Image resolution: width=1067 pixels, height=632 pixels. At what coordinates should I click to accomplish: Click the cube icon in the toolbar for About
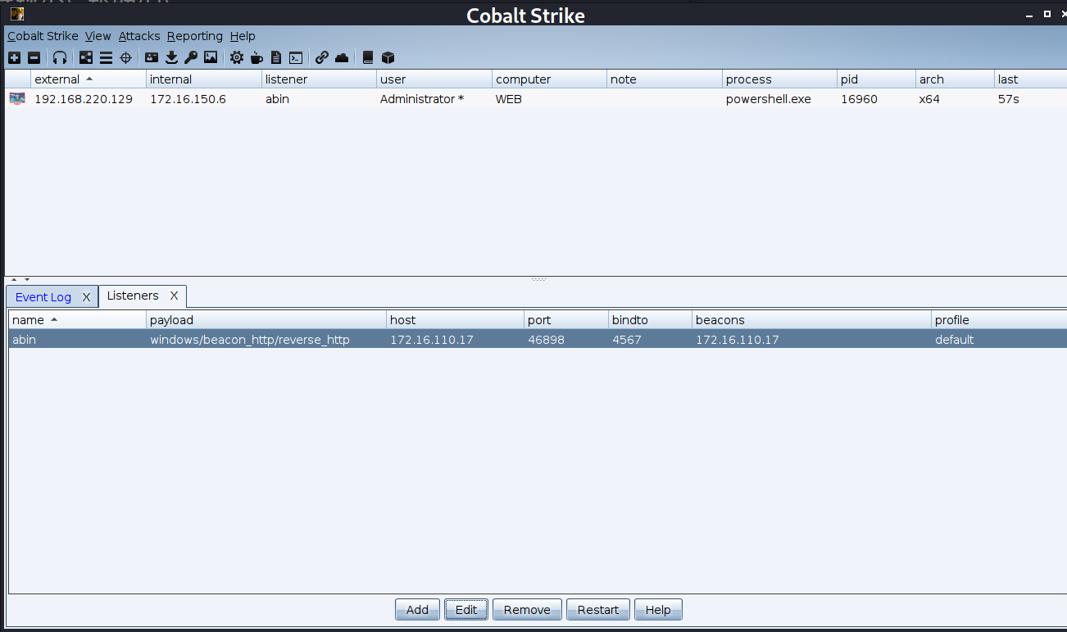point(388,57)
